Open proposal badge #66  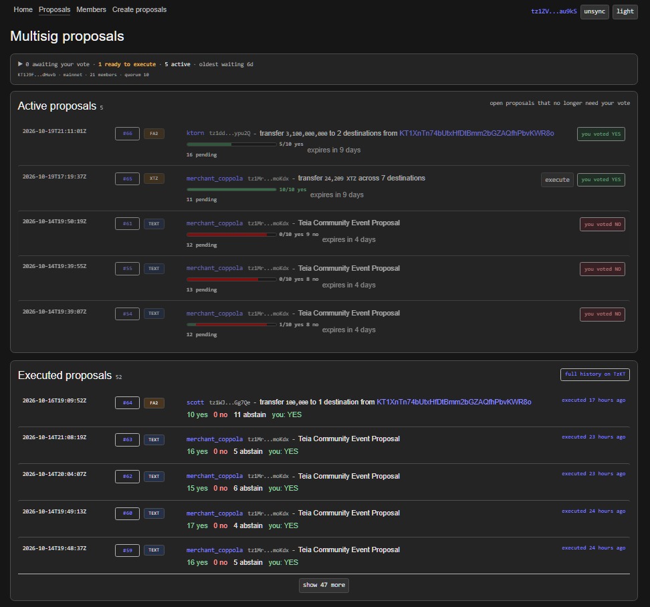[127, 134]
